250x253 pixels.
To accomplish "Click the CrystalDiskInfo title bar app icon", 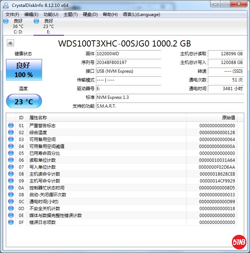I will 6,5.
